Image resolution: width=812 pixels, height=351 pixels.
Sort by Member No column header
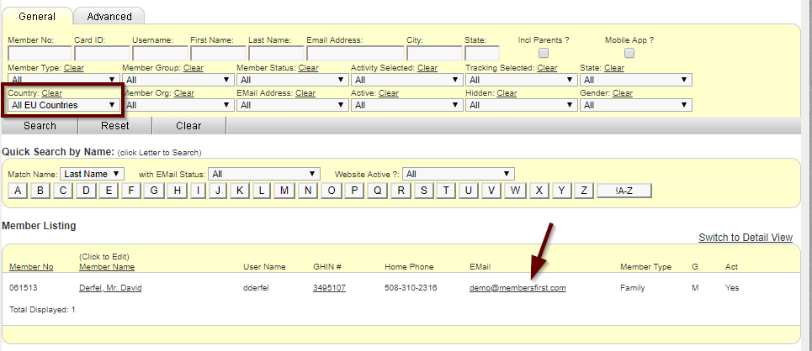pos(31,267)
